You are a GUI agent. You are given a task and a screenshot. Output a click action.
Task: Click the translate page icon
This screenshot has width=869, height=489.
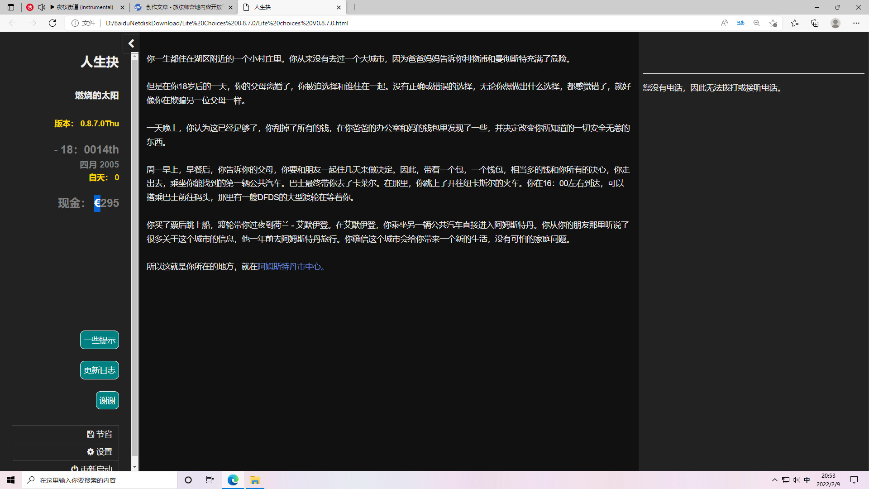pyautogui.click(x=740, y=23)
